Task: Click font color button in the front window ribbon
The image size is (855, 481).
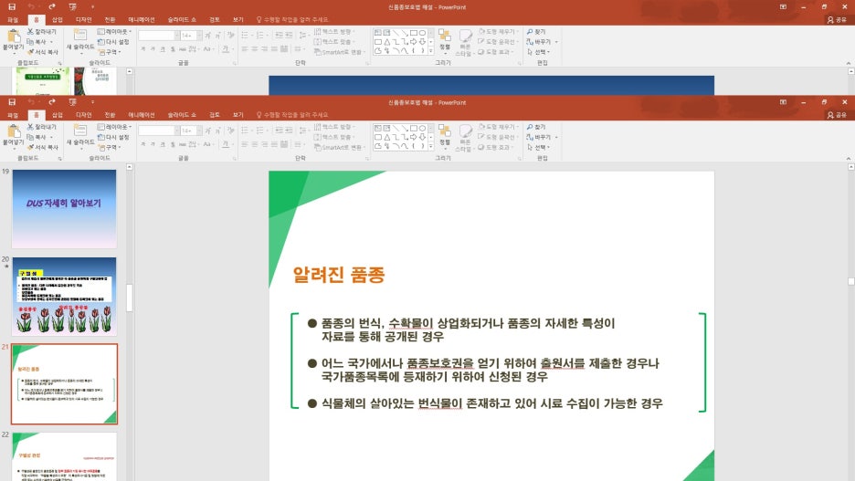Action: pos(225,144)
